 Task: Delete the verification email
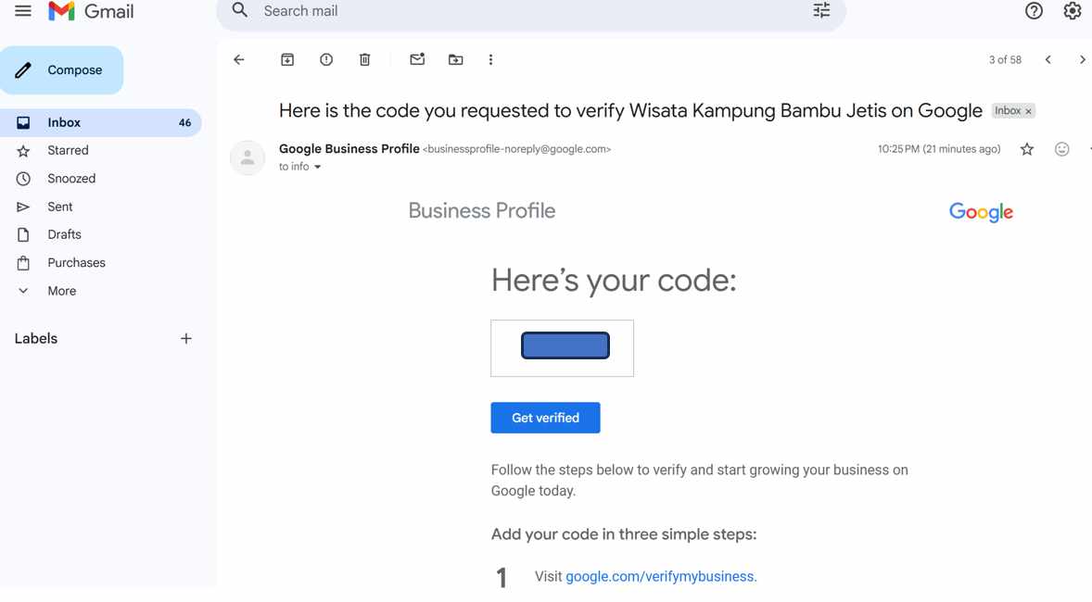pyautogui.click(x=364, y=58)
